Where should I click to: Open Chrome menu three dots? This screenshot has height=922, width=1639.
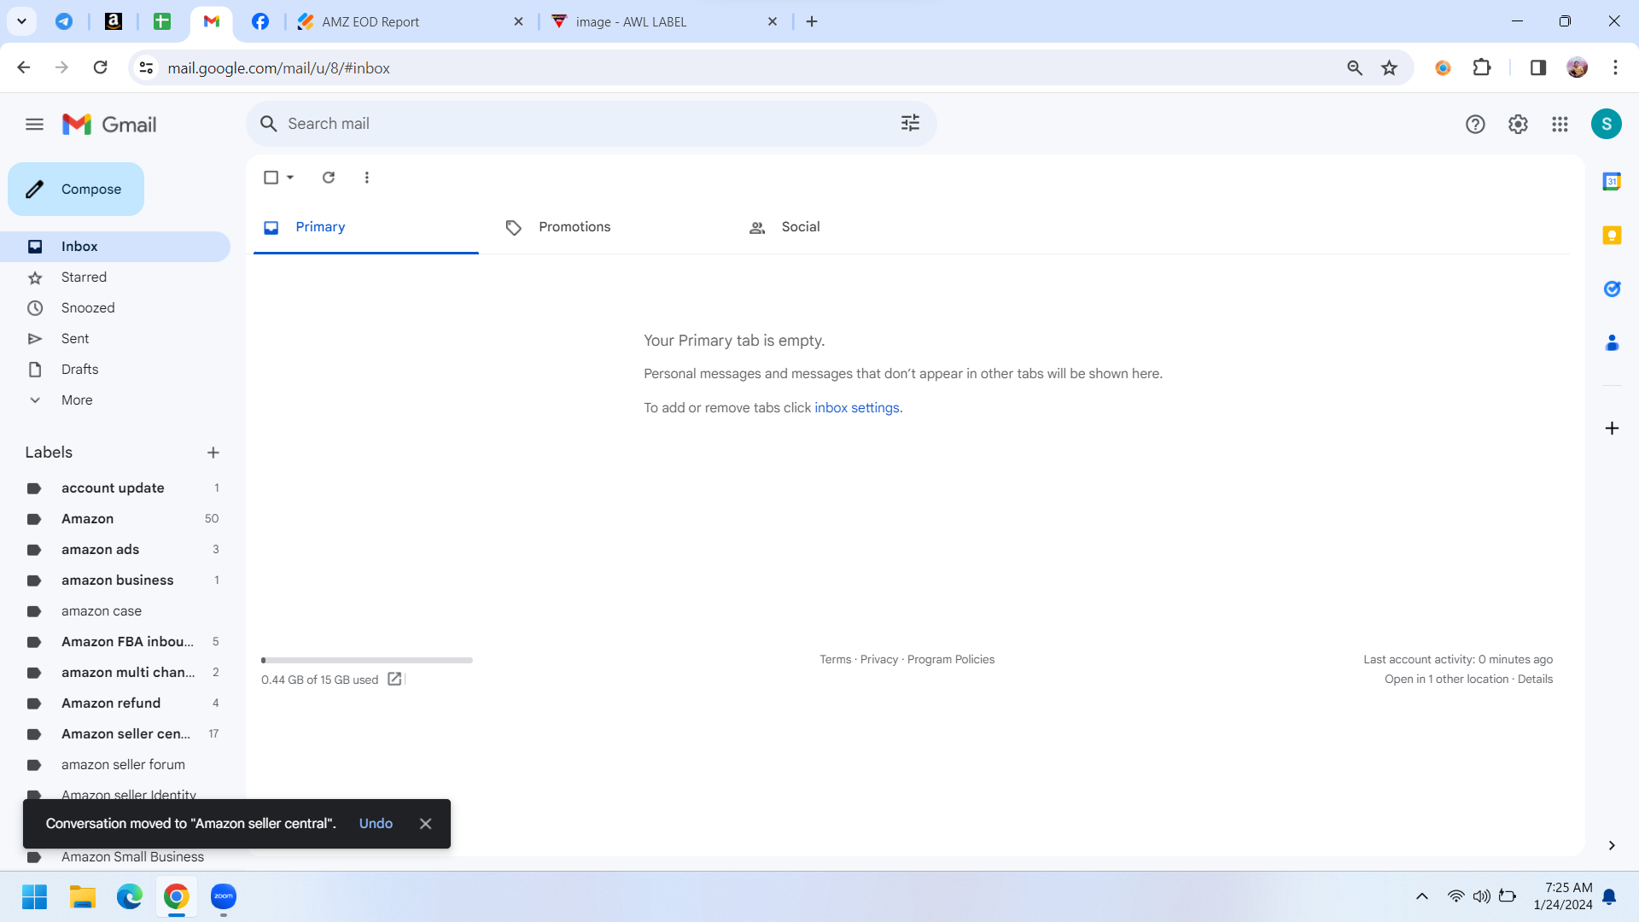pyautogui.click(x=1615, y=68)
